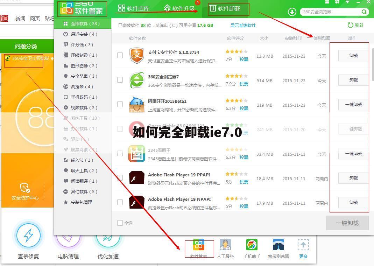374x266 pixels.
Task: Click the 阅读翻译 book icon
Action: (66, 181)
